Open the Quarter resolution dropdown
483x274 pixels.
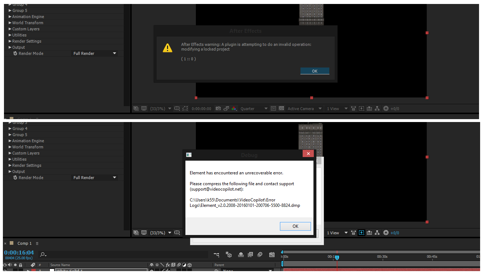(x=254, y=108)
